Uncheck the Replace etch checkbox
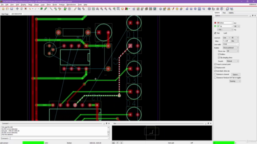This screenshot has width=257, height=144. pos(215,68)
